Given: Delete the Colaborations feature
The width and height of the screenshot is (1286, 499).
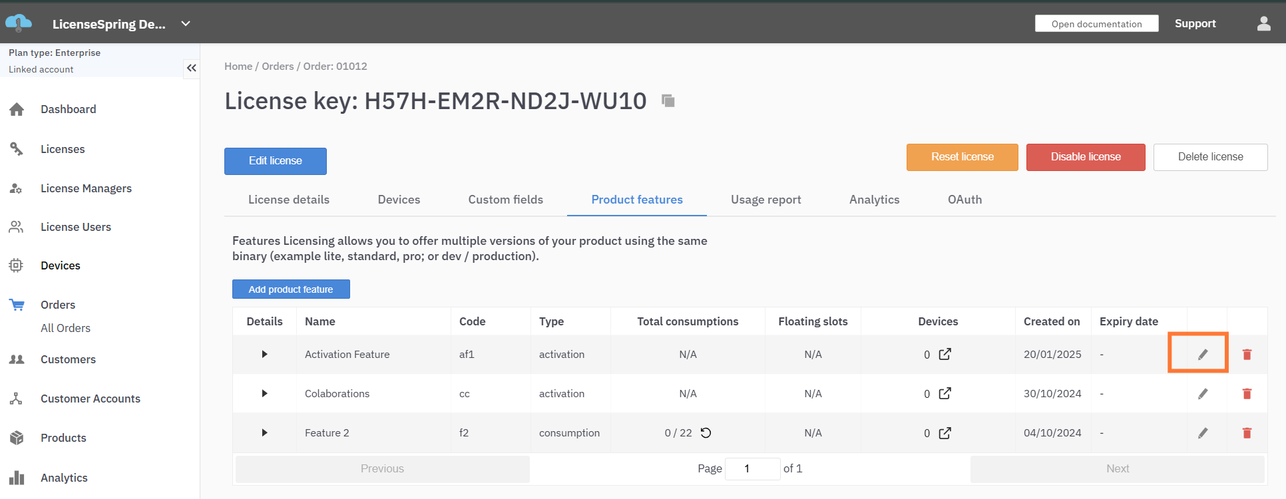Looking at the screenshot, I should pos(1247,394).
